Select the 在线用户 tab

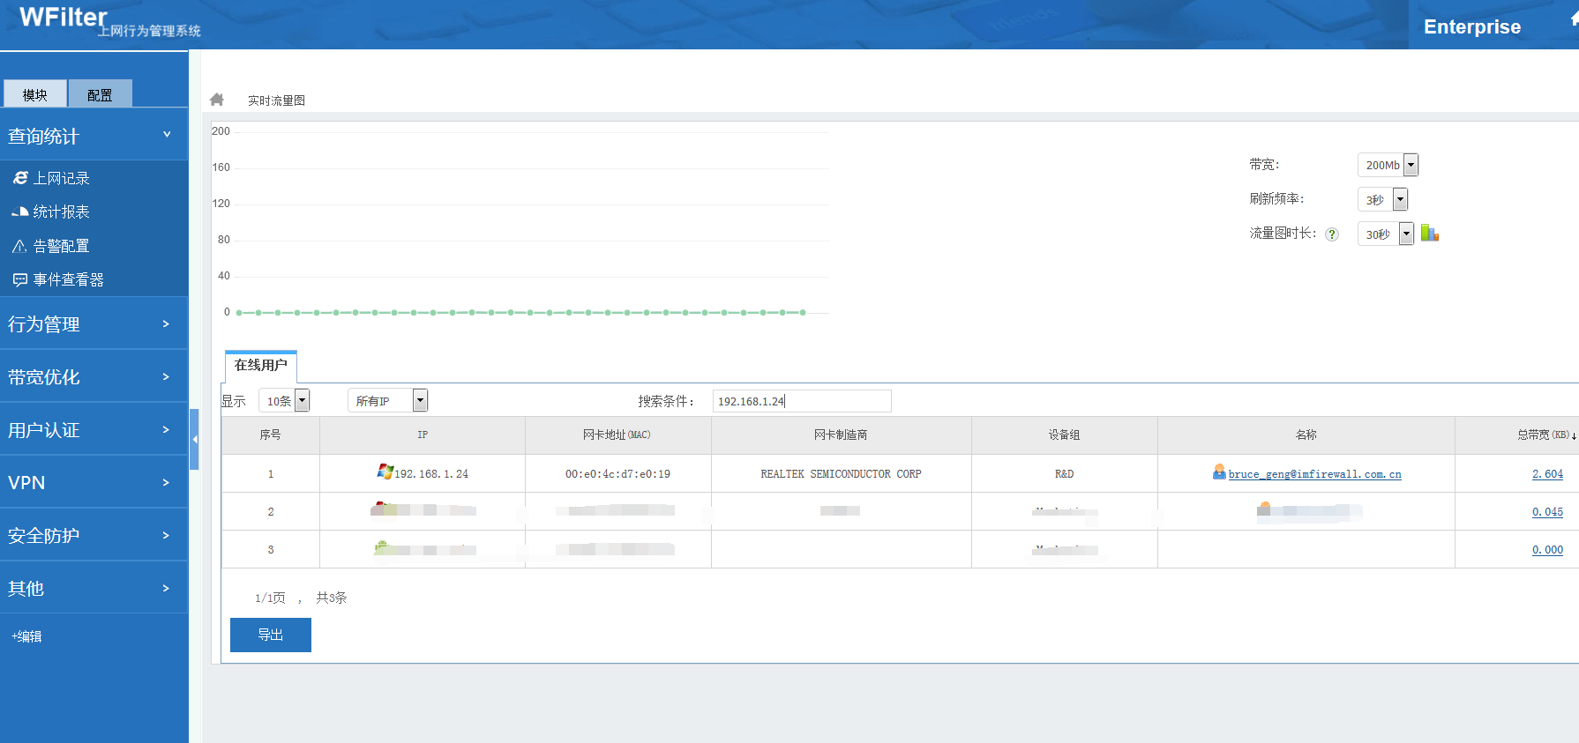pyautogui.click(x=261, y=365)
